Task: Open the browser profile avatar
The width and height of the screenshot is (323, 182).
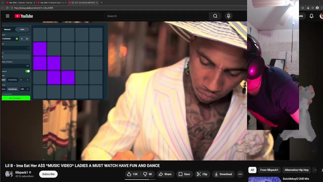Action: tap(317, 8)
